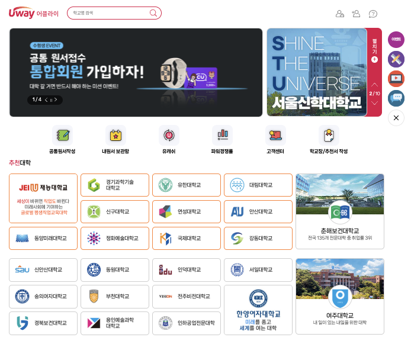411x347 pixels.
Task: Show previous university banner with up chevron
Action: tap(374, 85)
